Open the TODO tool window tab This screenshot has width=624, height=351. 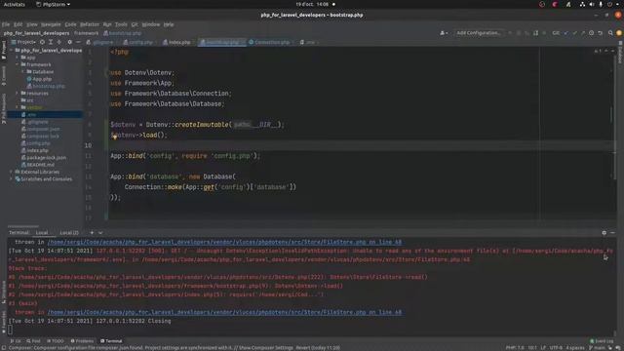[56, 341]
